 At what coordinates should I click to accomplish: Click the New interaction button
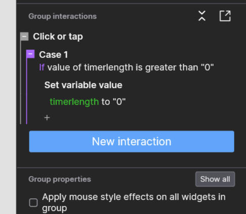tap(132, 142)
